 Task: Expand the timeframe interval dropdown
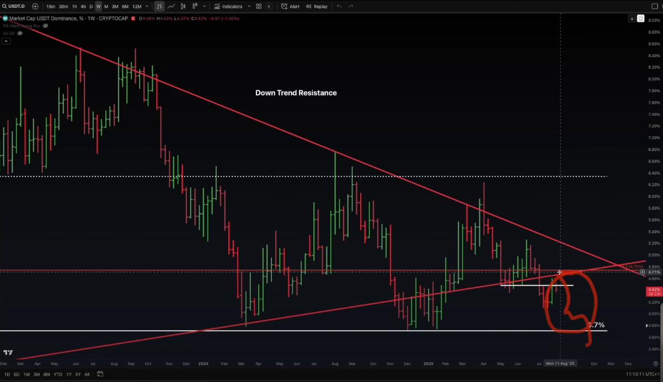(x=147, y=6)
